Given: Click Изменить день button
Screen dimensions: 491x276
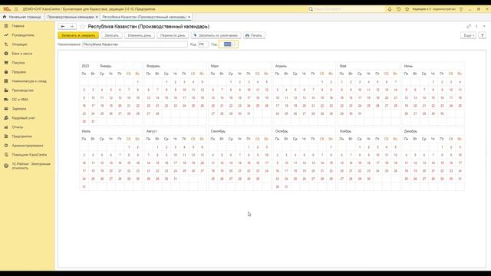Looking at the screenshot, I should [x=140, y=35].
